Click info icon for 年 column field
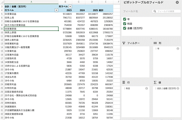The height and width of the screenshot is (120, 182). [x=178, y=48]
